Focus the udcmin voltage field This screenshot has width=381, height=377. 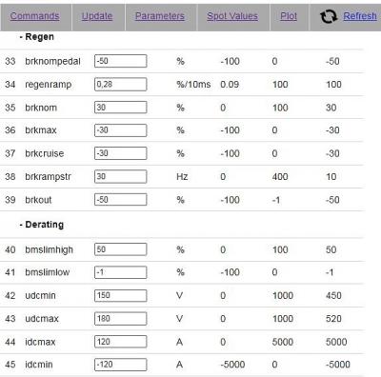click(121, 295)
